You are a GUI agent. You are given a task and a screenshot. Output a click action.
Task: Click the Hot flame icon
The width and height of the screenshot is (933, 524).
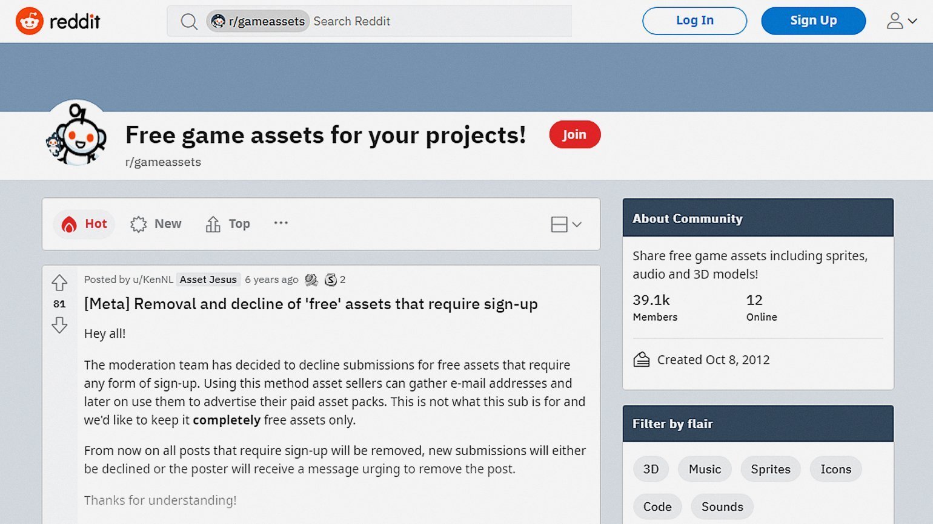click(x=69, y=224)
